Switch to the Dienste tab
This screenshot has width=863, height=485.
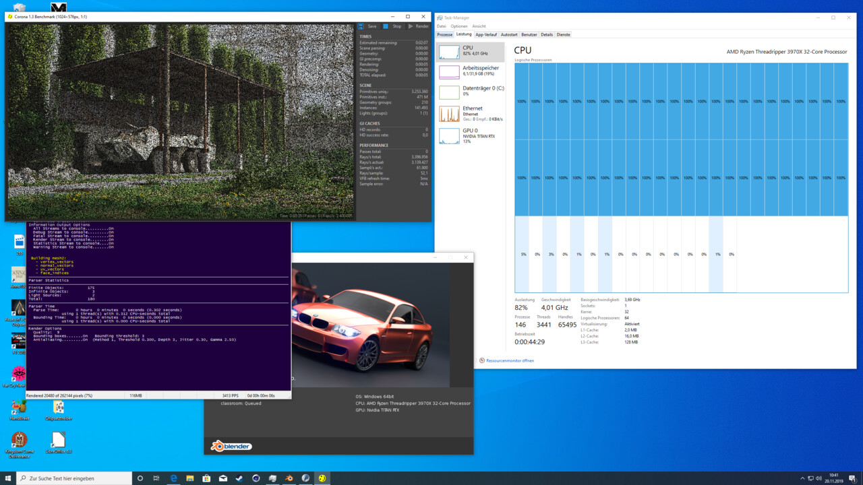click(564, 34)
